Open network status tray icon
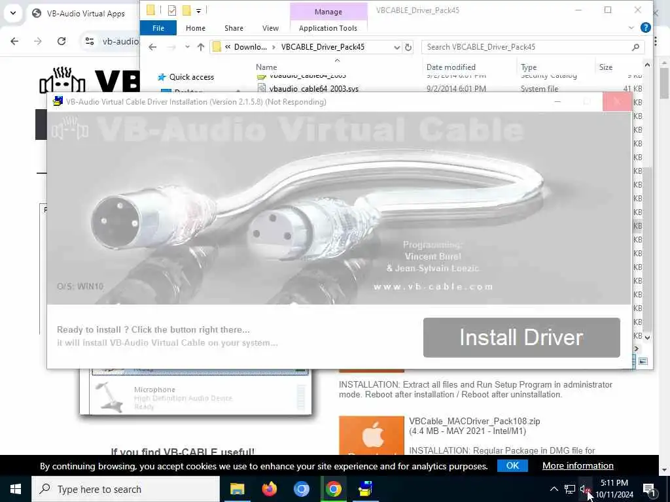 point(570,489)
